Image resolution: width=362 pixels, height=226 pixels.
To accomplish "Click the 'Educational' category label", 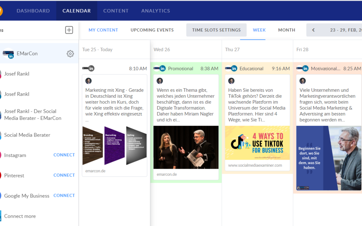I will (x=251, y=69).
